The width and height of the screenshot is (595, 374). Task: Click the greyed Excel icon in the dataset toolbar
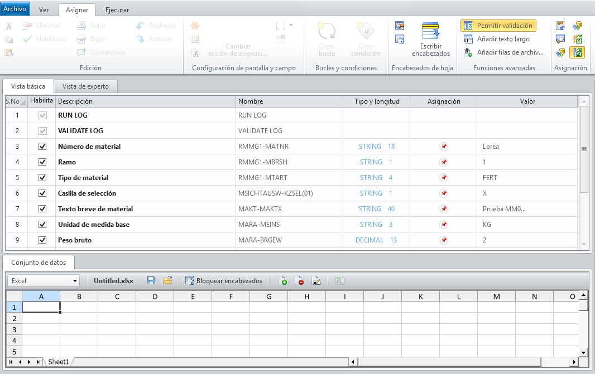click(339, 280)
